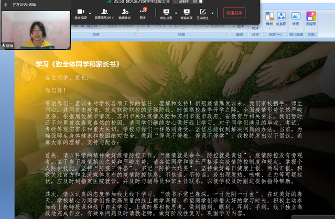Click the Stop Video camera icon
The width and height of the screenshot is (335, 219).
pyautogui.click(x=80, y=12)
